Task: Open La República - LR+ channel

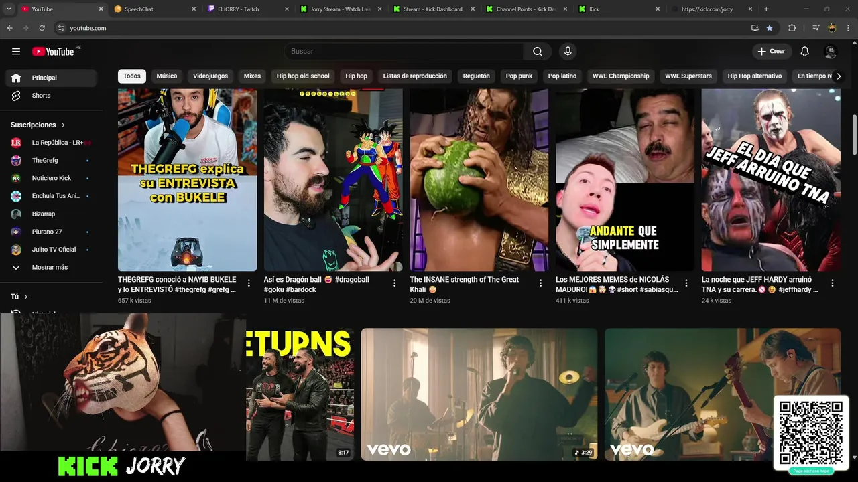Action: point(51,143)
